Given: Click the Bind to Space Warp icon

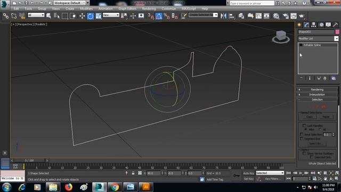Looking at the screenshot, I should 22,16.
